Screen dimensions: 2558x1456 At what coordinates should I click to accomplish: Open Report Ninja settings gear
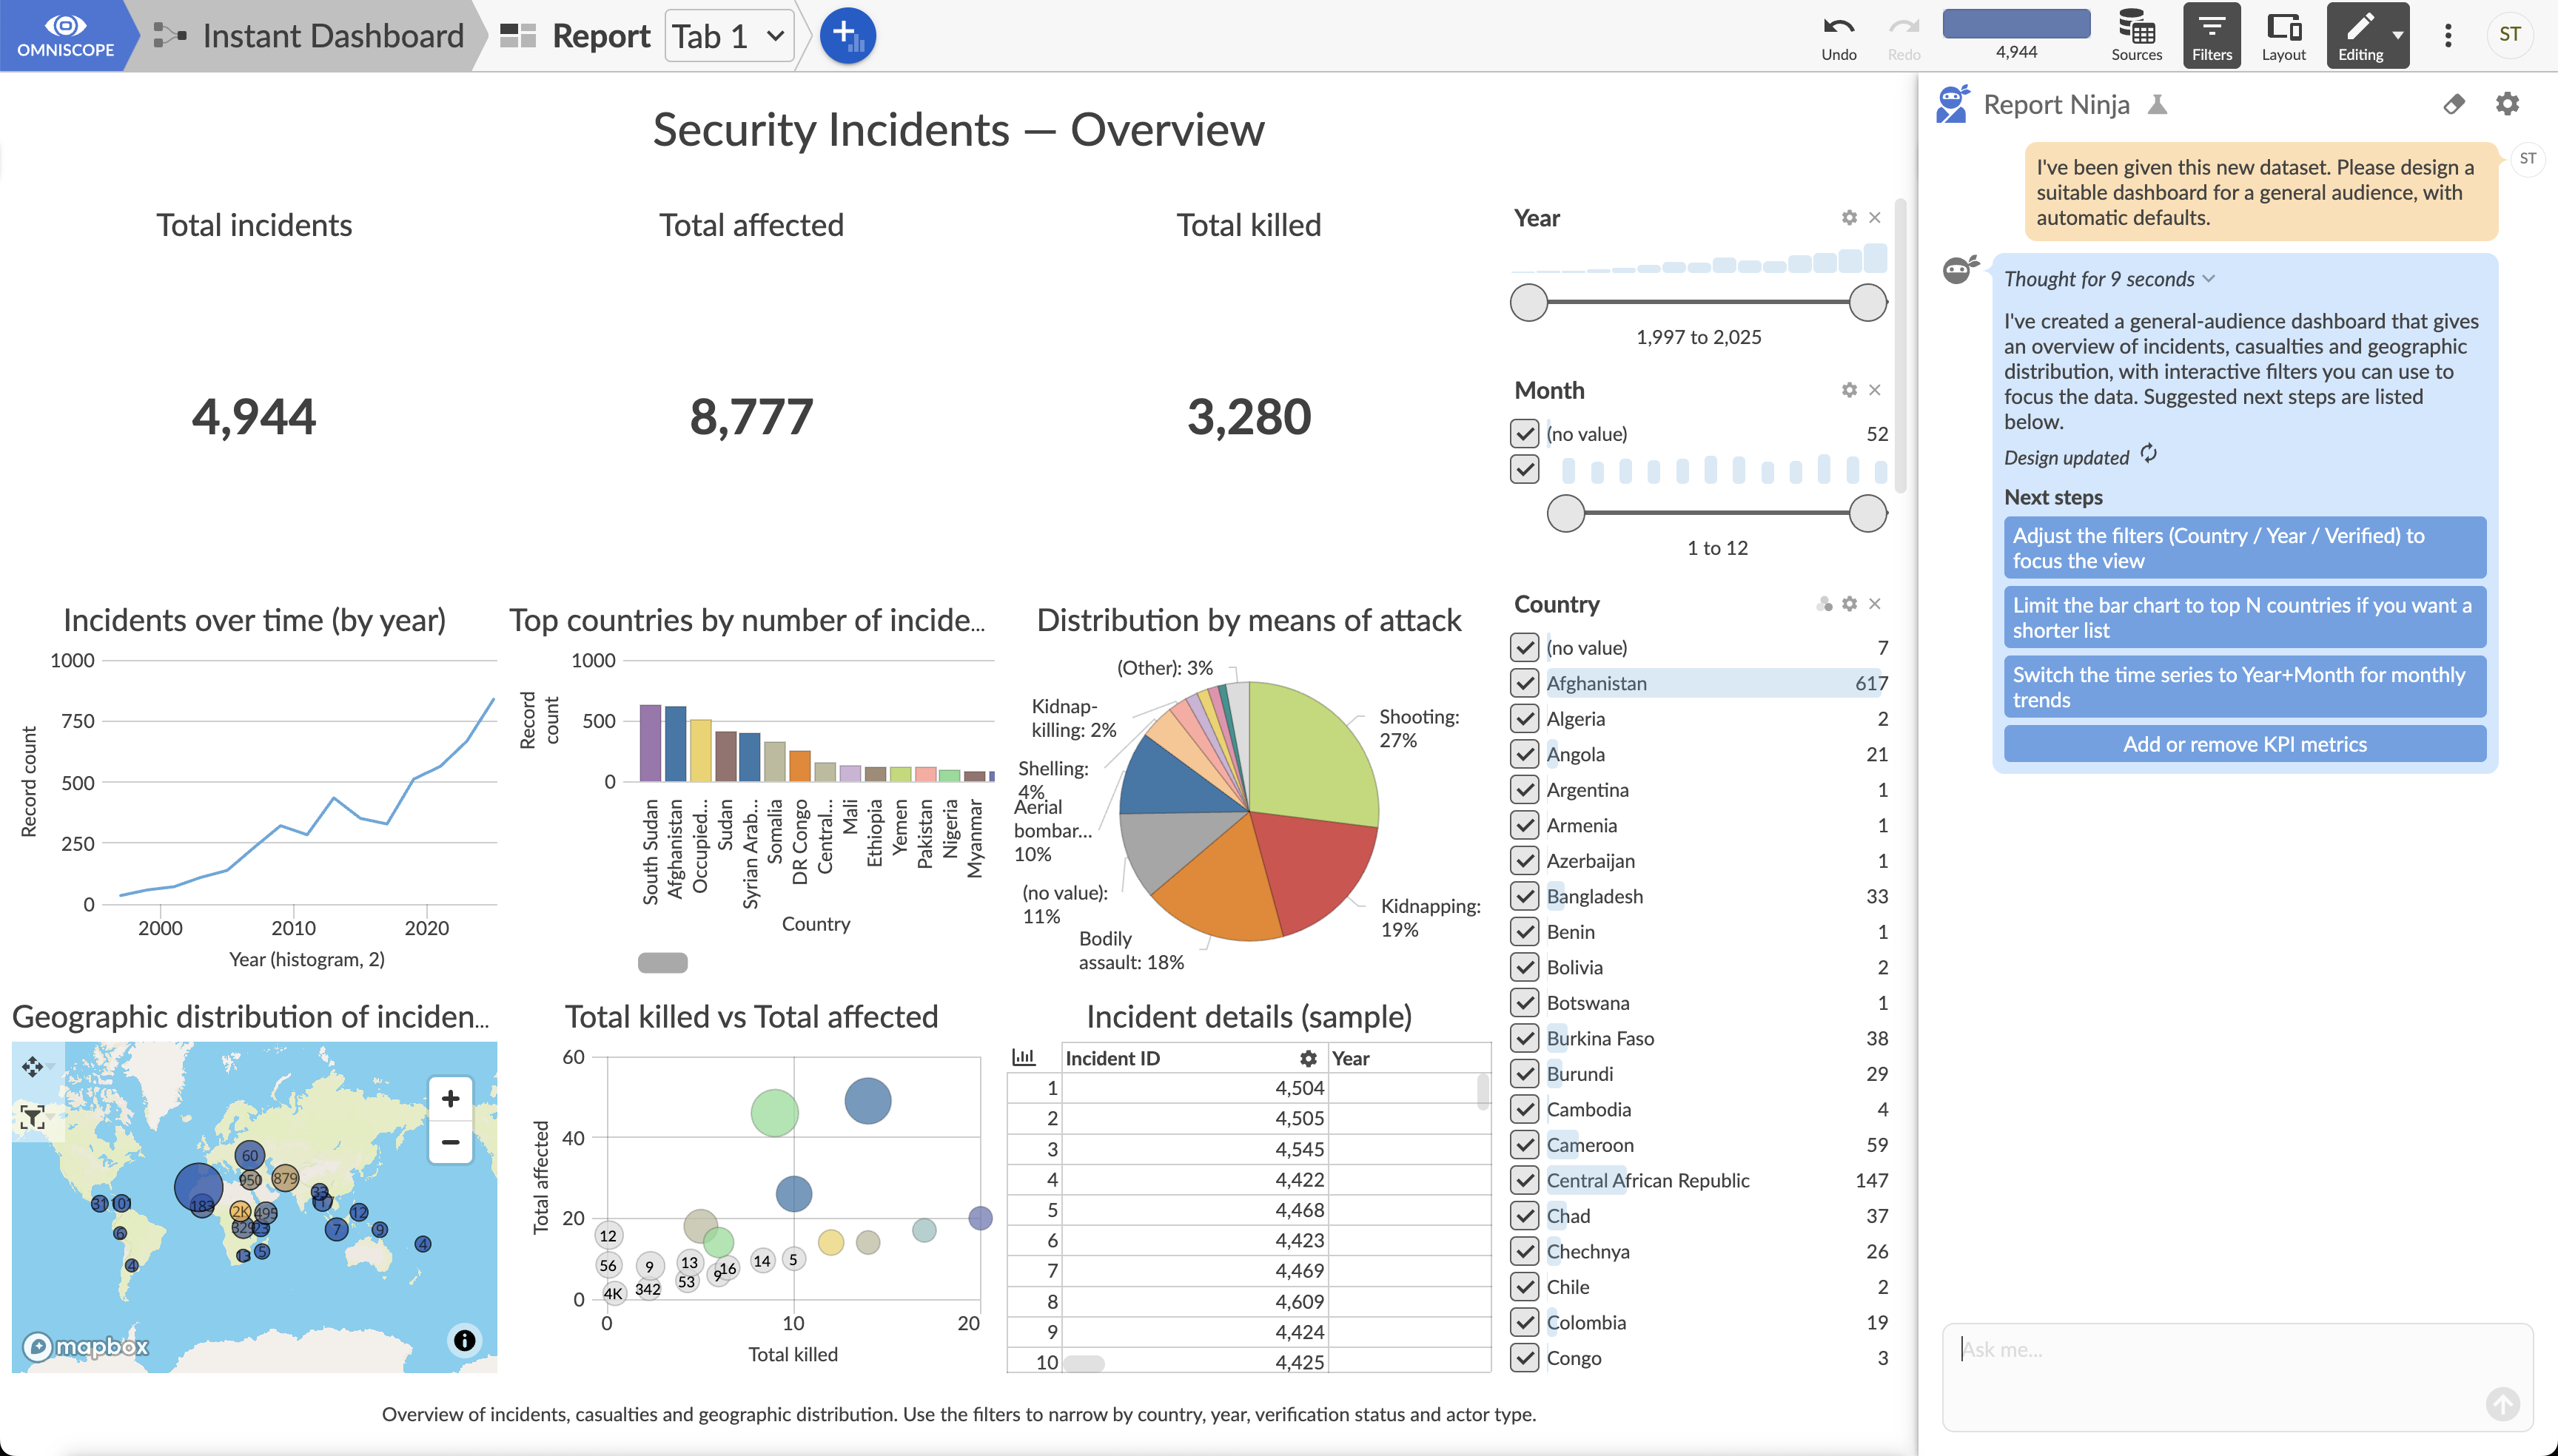[2507, 104]
